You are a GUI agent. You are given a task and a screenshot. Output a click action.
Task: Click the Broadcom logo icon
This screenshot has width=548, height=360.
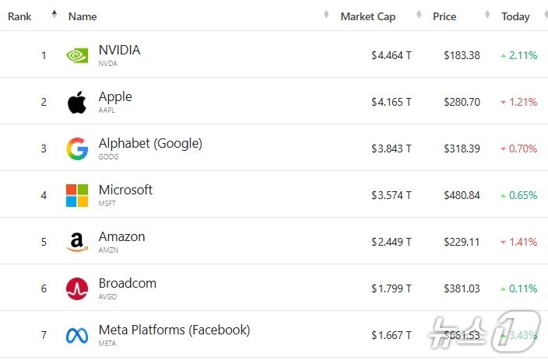click(77, 288)
